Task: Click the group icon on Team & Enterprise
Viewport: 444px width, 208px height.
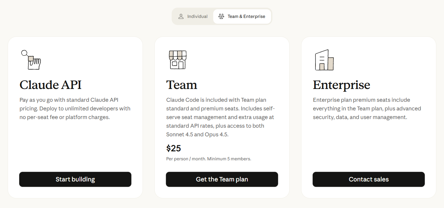Action: point(221,16)
